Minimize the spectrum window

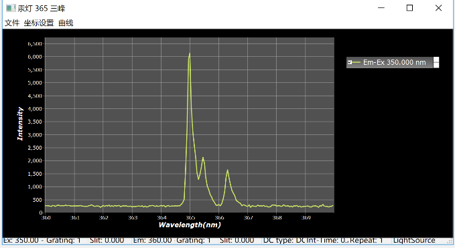[x=381, y=8]
